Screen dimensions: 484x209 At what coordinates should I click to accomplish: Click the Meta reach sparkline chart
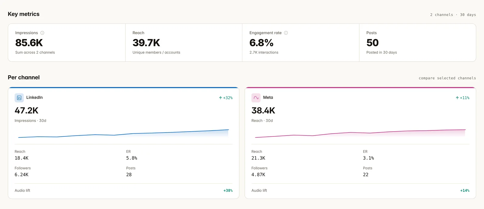pyautogui.click(x=360, y=133)
